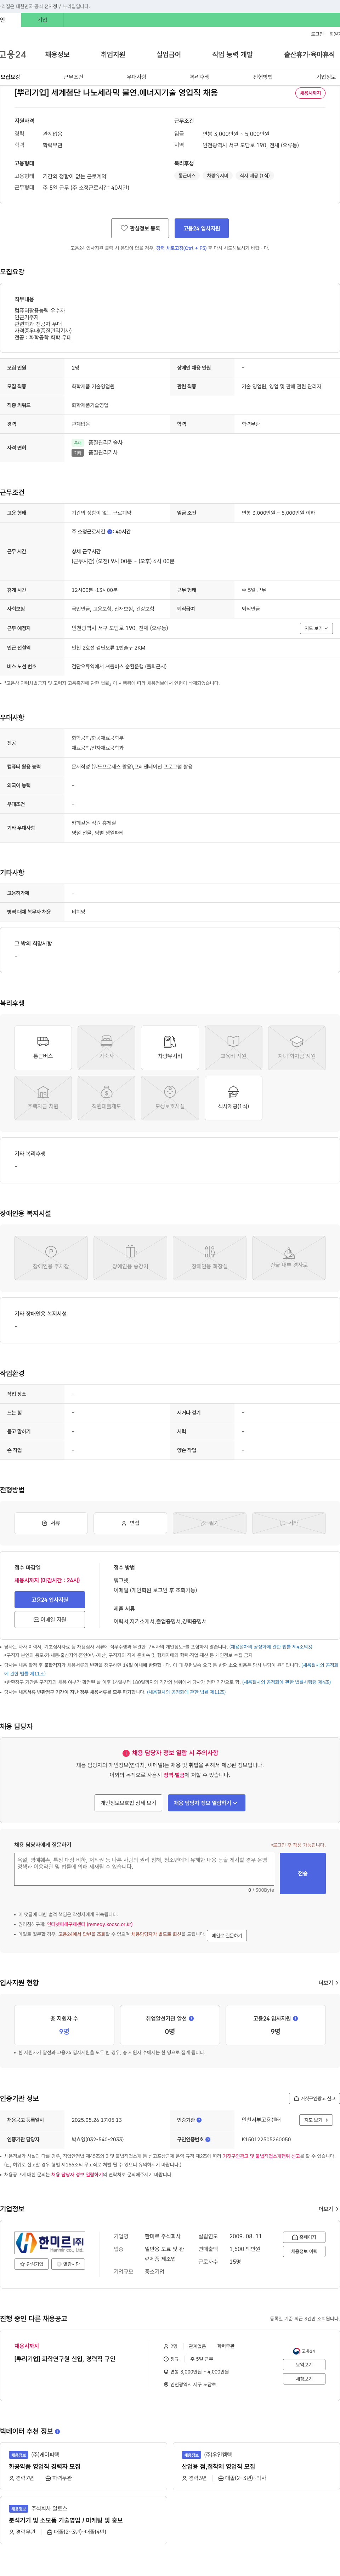Click the 서류 selection method card
Screen dimensions: 340x2576
coord(51,1523)
